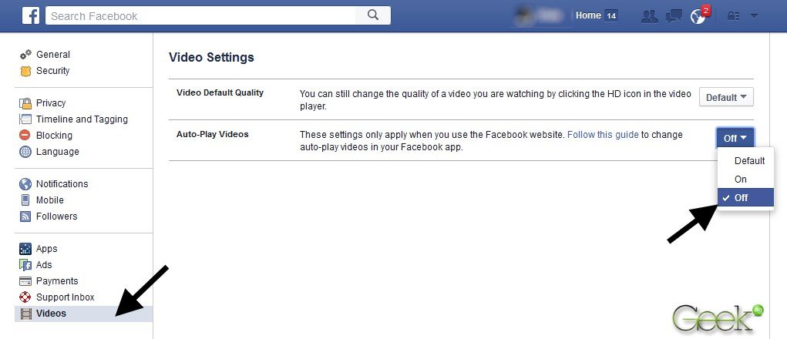Click the Videos filmstrip icon

pos(25,314)
